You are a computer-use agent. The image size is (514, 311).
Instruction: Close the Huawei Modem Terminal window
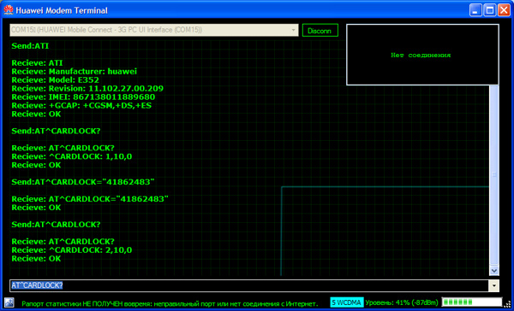pyautogui.click(x=505, y=10)
